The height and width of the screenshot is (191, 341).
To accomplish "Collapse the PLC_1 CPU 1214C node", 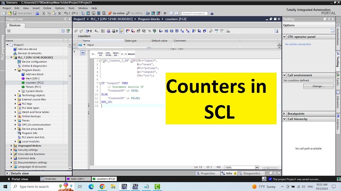I will pos(11,57).
